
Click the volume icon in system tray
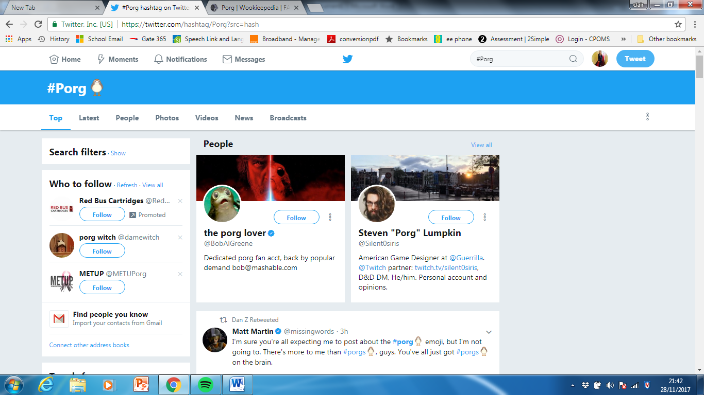point(610,385)
